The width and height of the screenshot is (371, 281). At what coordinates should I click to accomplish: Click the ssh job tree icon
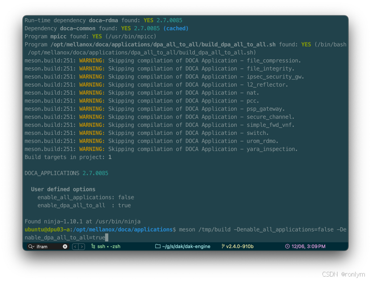(93, 246)
